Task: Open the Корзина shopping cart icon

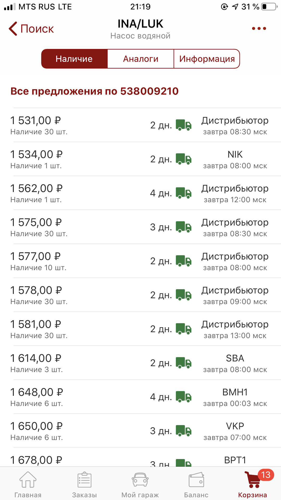Action: coord(252,480)
